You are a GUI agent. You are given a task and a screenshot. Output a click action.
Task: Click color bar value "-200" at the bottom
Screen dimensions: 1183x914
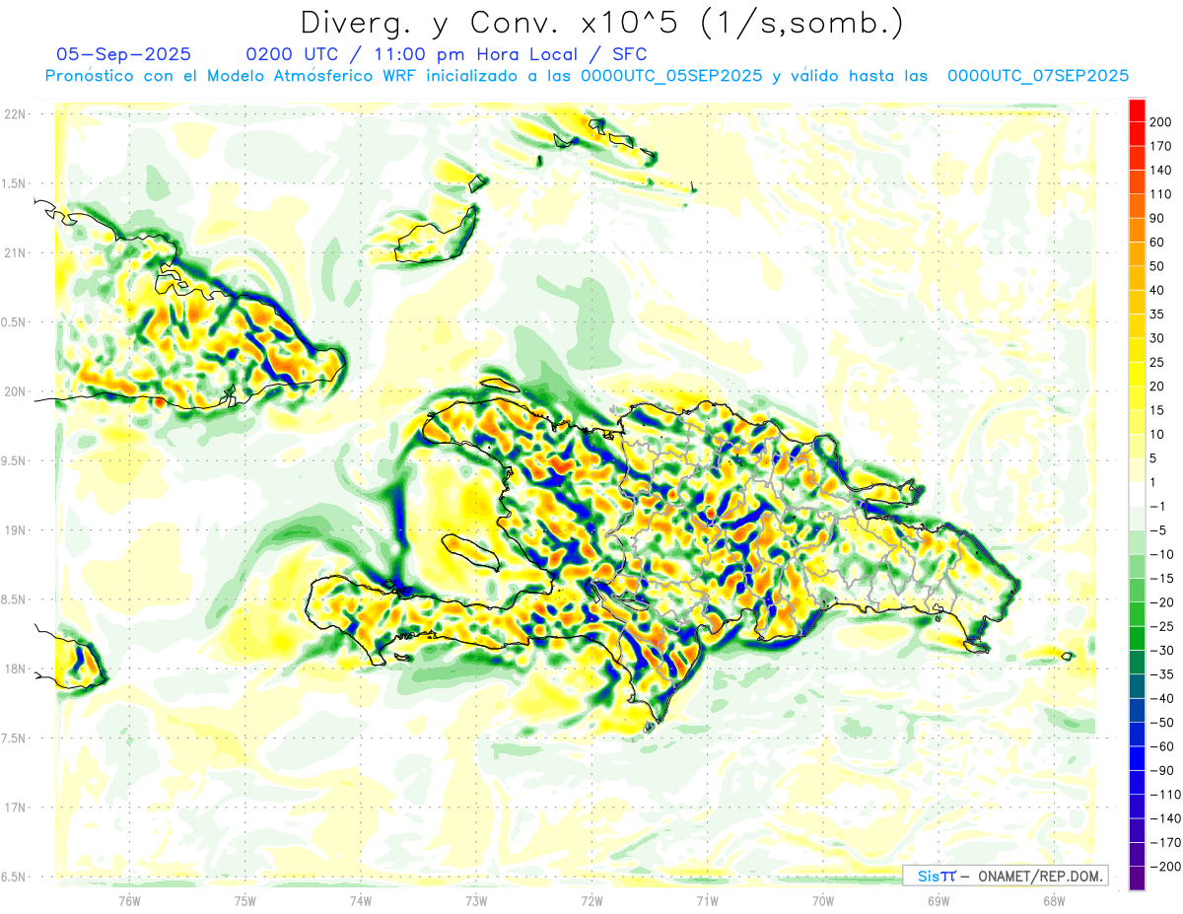[x=1165, y=867]
